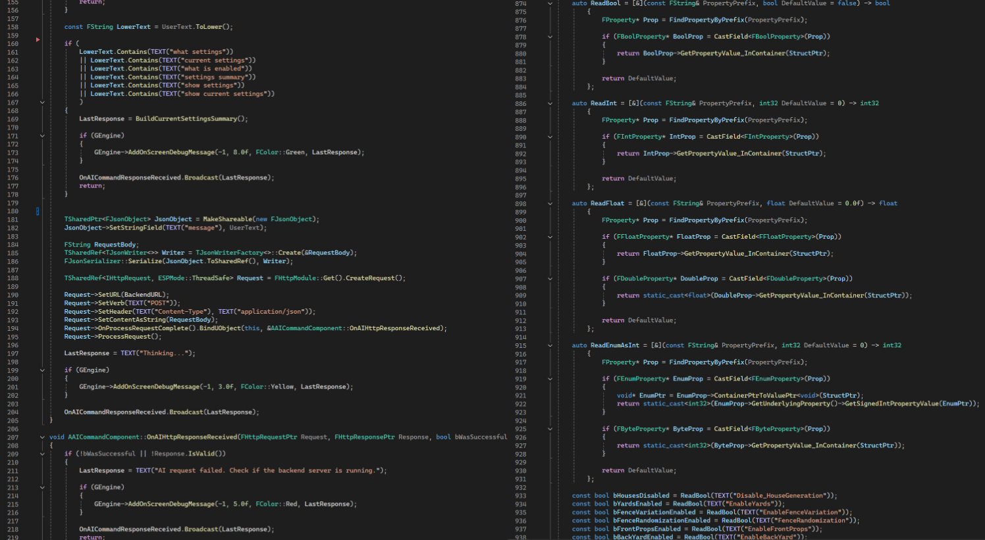
Task: Collapse ReadBool lambda chevron at line 874
Action: (550, 3)
